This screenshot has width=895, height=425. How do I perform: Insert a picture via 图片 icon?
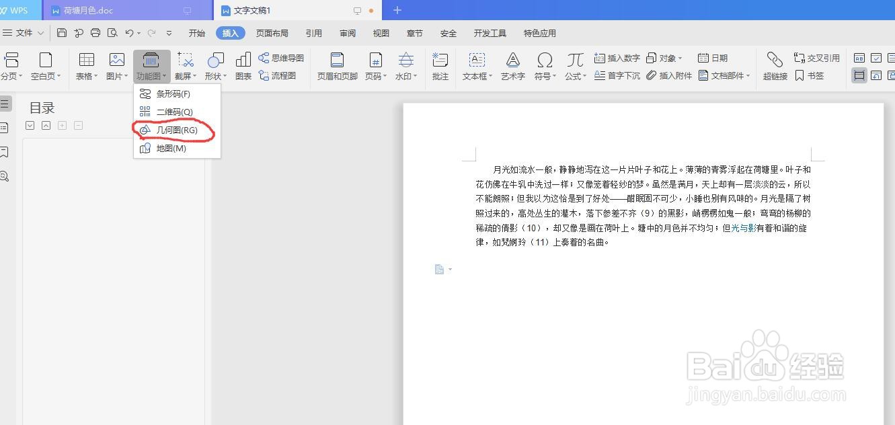[x=117, y=67]
